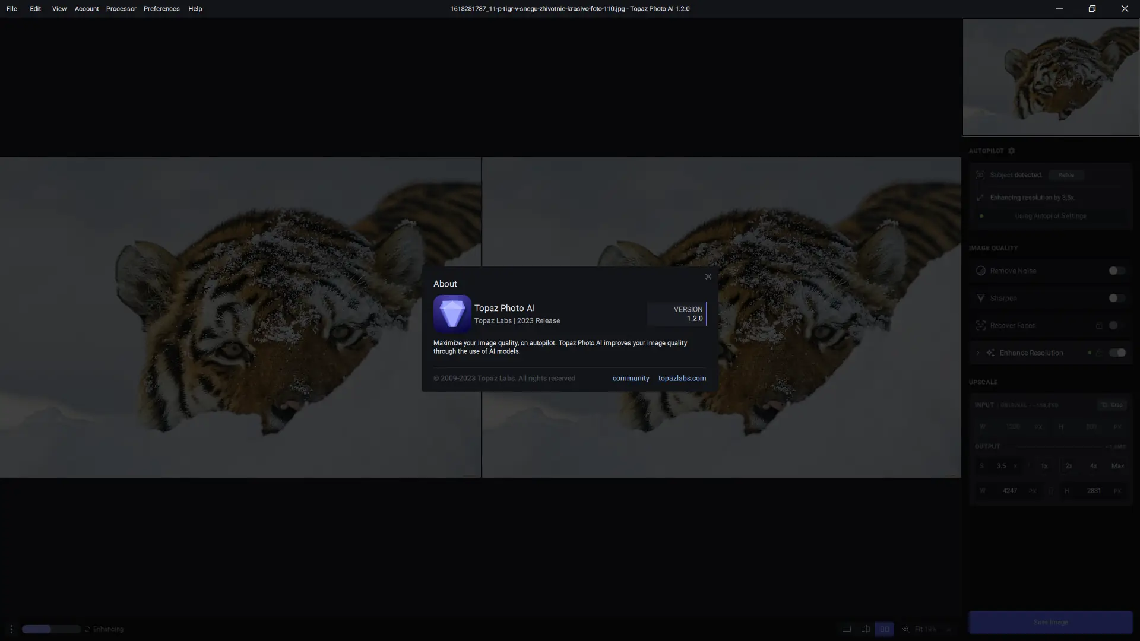Click the community link
Image resolution: width=1140 pixels, height=641 pixels.
click(631, 379)
